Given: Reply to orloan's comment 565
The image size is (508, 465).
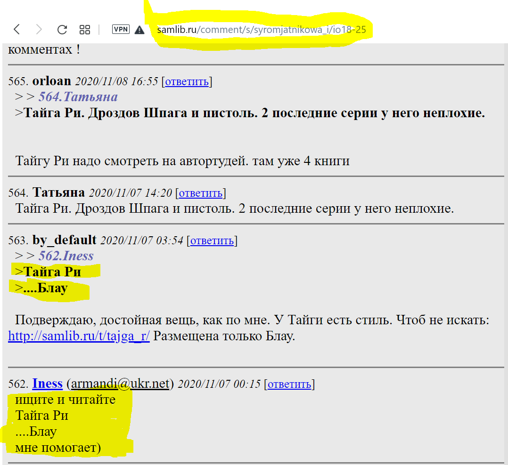Looking at the screenshot, I should 187,81.
